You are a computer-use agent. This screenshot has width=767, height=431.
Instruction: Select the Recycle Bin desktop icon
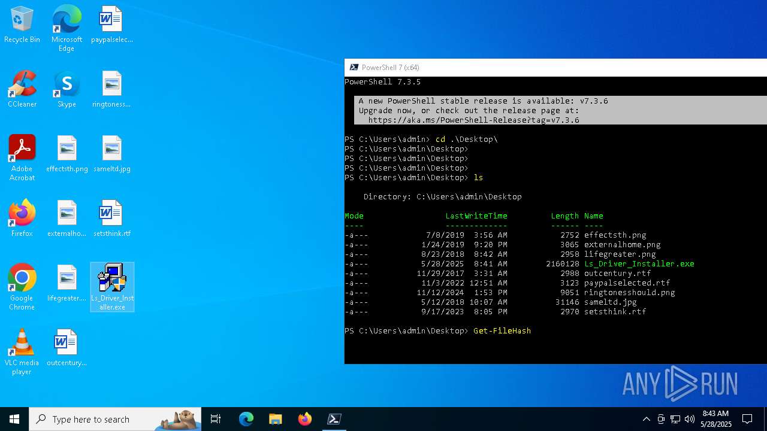pyautogui.click(x=22, y=25)
